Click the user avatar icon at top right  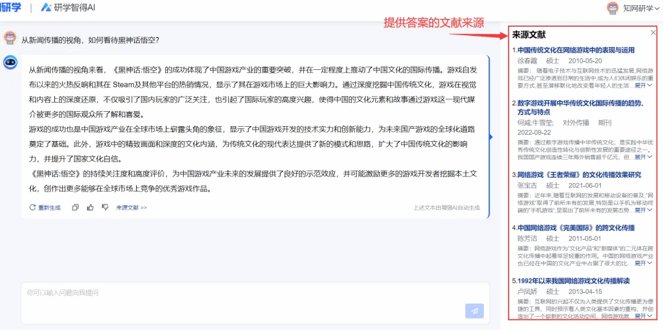tap(613, 8)
